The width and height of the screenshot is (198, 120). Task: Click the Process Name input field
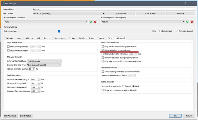(x=114, y=9)
